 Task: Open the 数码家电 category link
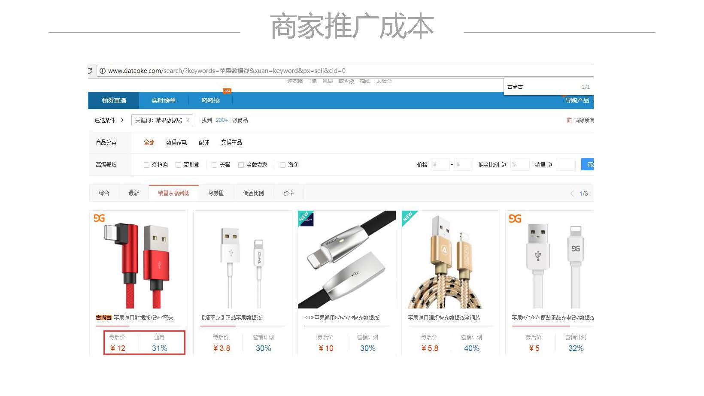pyautogui.click(x=176, y=142)
